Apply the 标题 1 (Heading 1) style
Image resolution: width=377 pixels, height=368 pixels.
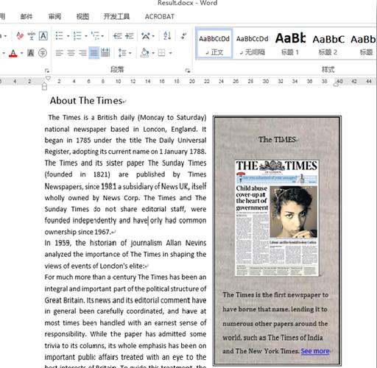(290, 43)
